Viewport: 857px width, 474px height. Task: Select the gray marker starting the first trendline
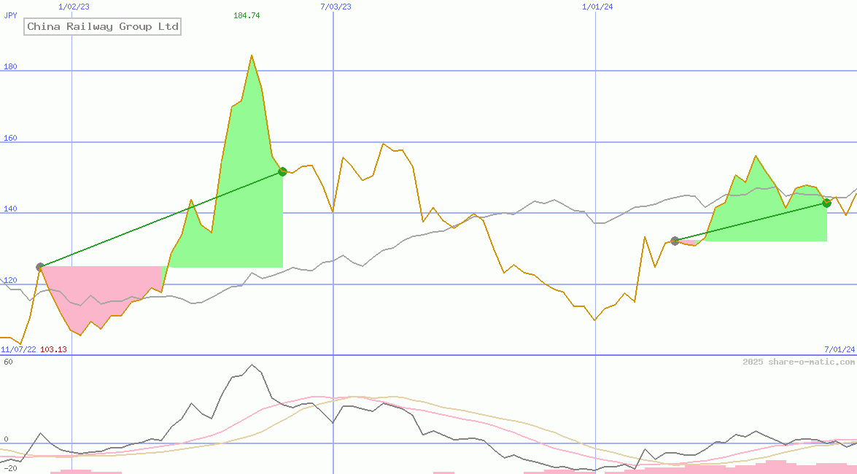click(40, 267)
